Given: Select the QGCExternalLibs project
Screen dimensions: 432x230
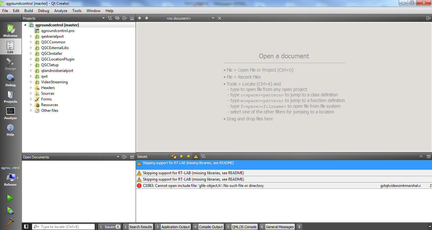Looking at the screenshot, I should click(x=55, y=48).
